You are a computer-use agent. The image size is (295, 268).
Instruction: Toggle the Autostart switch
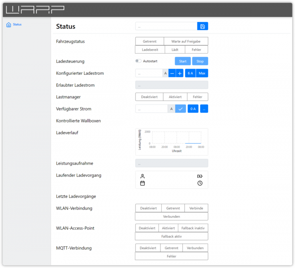[x=138, y=61]
